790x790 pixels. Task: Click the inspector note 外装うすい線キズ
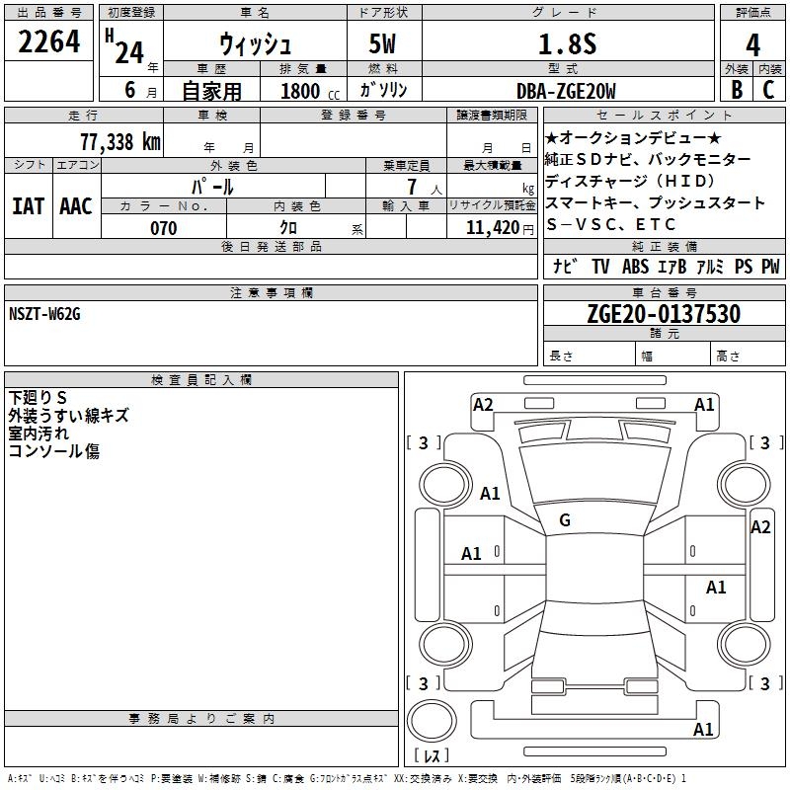tap(68, 415)
